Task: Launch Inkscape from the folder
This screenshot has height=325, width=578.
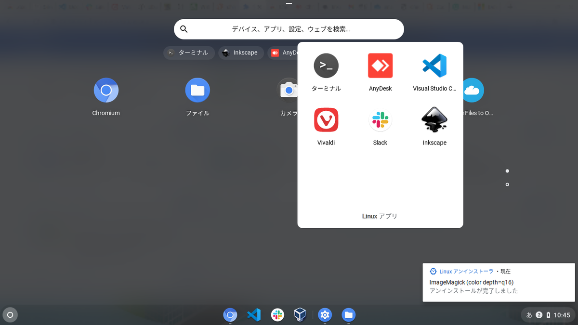Action: click(434, 120)
